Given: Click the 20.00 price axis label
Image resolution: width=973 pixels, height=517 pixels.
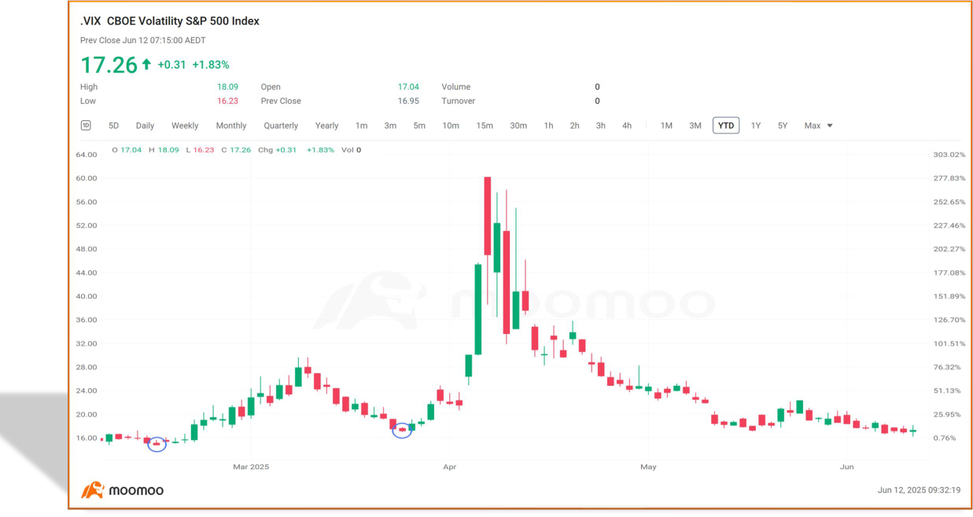Looking at the screenshot, I should click(x=86, y=414).
